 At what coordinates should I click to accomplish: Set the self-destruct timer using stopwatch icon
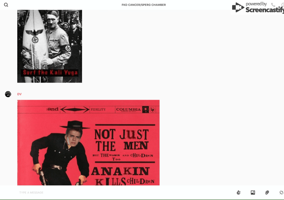[x=238, y=193]
